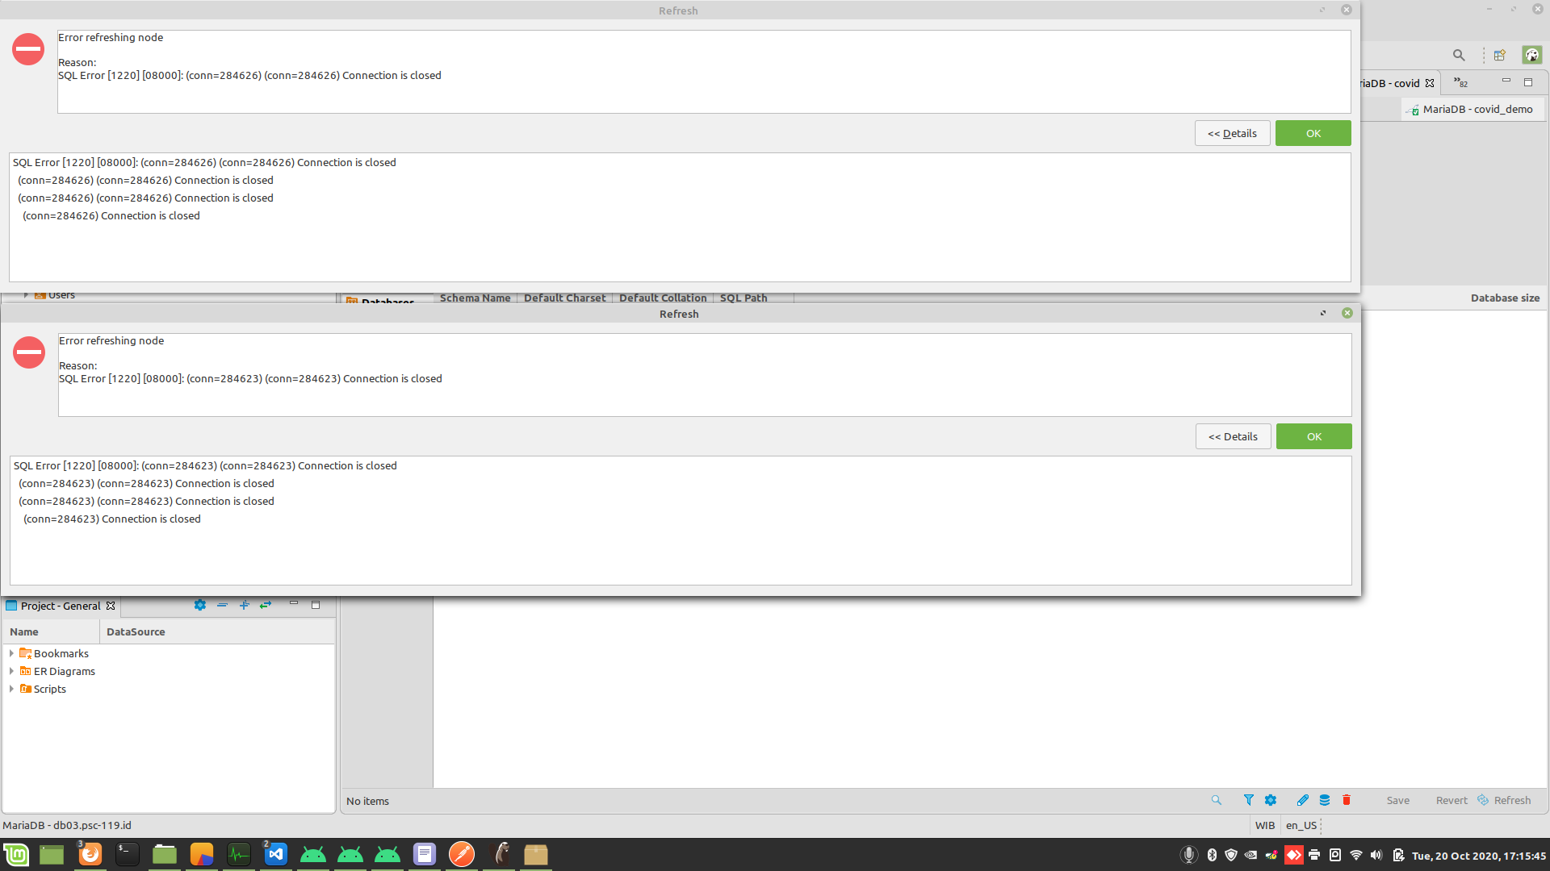Click the expand-all icon in Project panel

pos(245,605)
